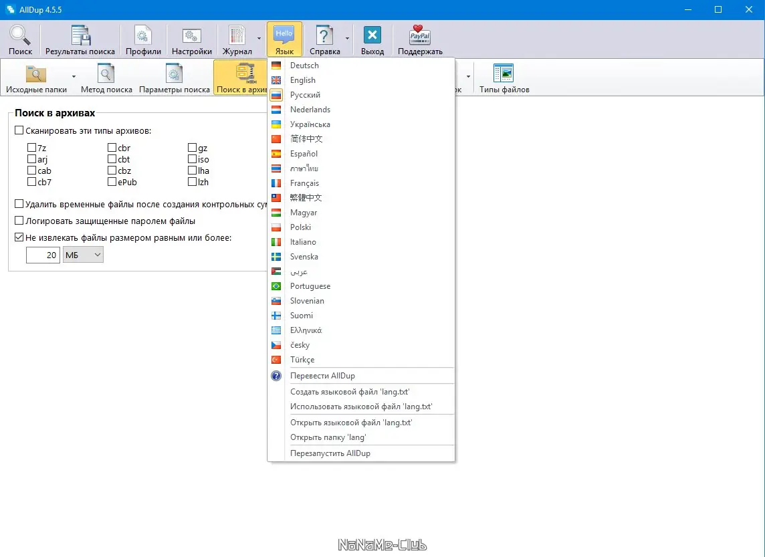Screen dimensions: 765x557
Task: Open the Исходные папки folder icon
Action: (36, 74)
